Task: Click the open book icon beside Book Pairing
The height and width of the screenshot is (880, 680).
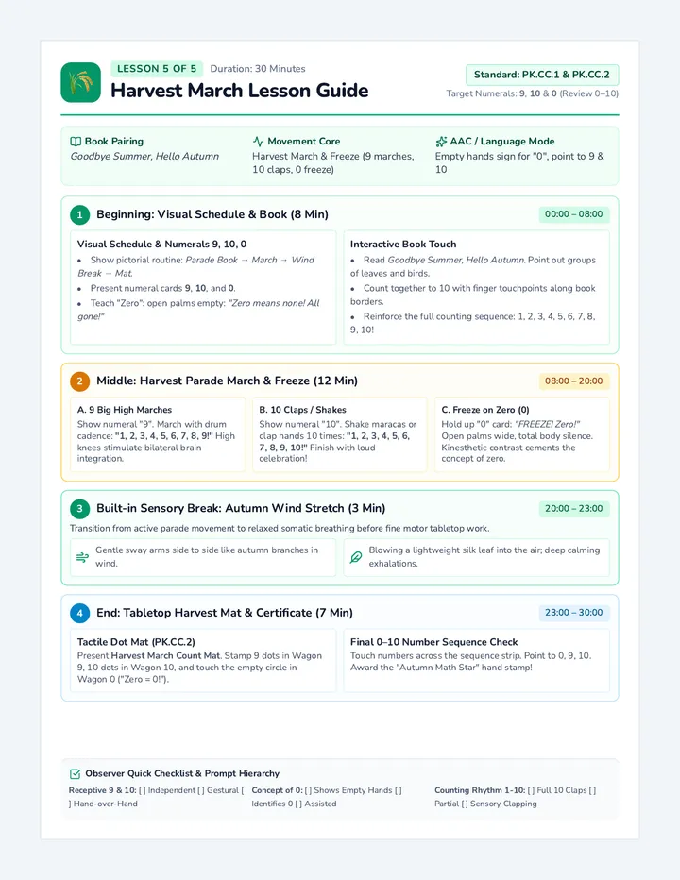Action: 76,142
